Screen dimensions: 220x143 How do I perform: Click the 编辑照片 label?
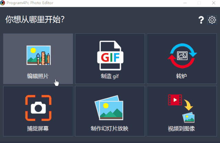tap(38, 76)
